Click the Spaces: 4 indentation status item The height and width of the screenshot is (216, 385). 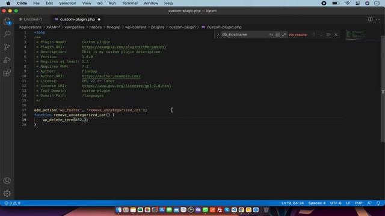317,203
